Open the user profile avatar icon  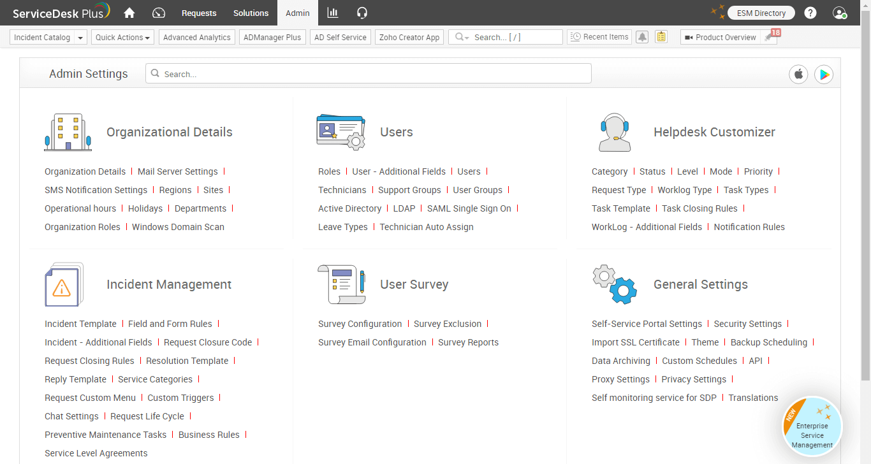tap(840, 13)
